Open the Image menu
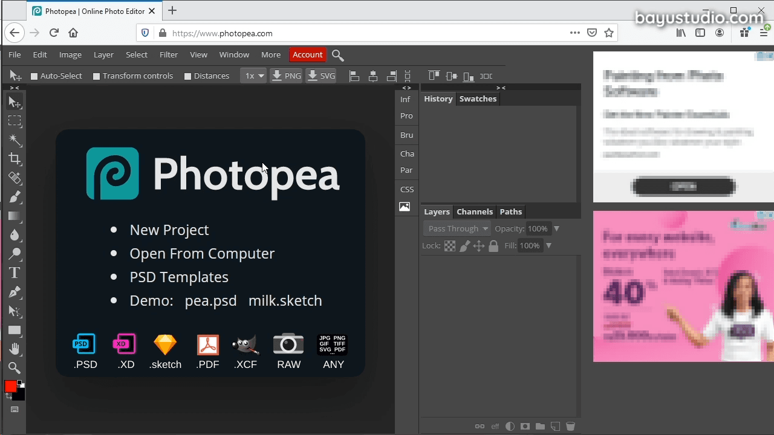 click(x=70, y=54)
